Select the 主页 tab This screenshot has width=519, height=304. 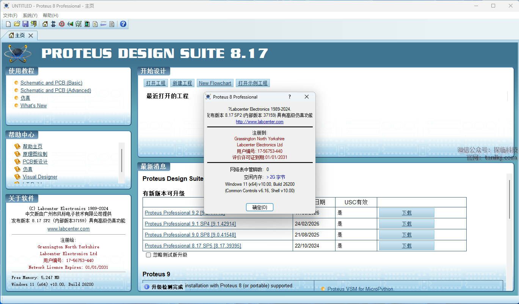[x=20, y=35]
